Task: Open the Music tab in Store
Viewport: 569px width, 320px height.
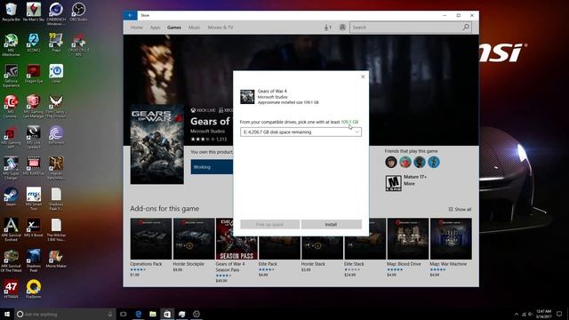Action: coord(195,28)
